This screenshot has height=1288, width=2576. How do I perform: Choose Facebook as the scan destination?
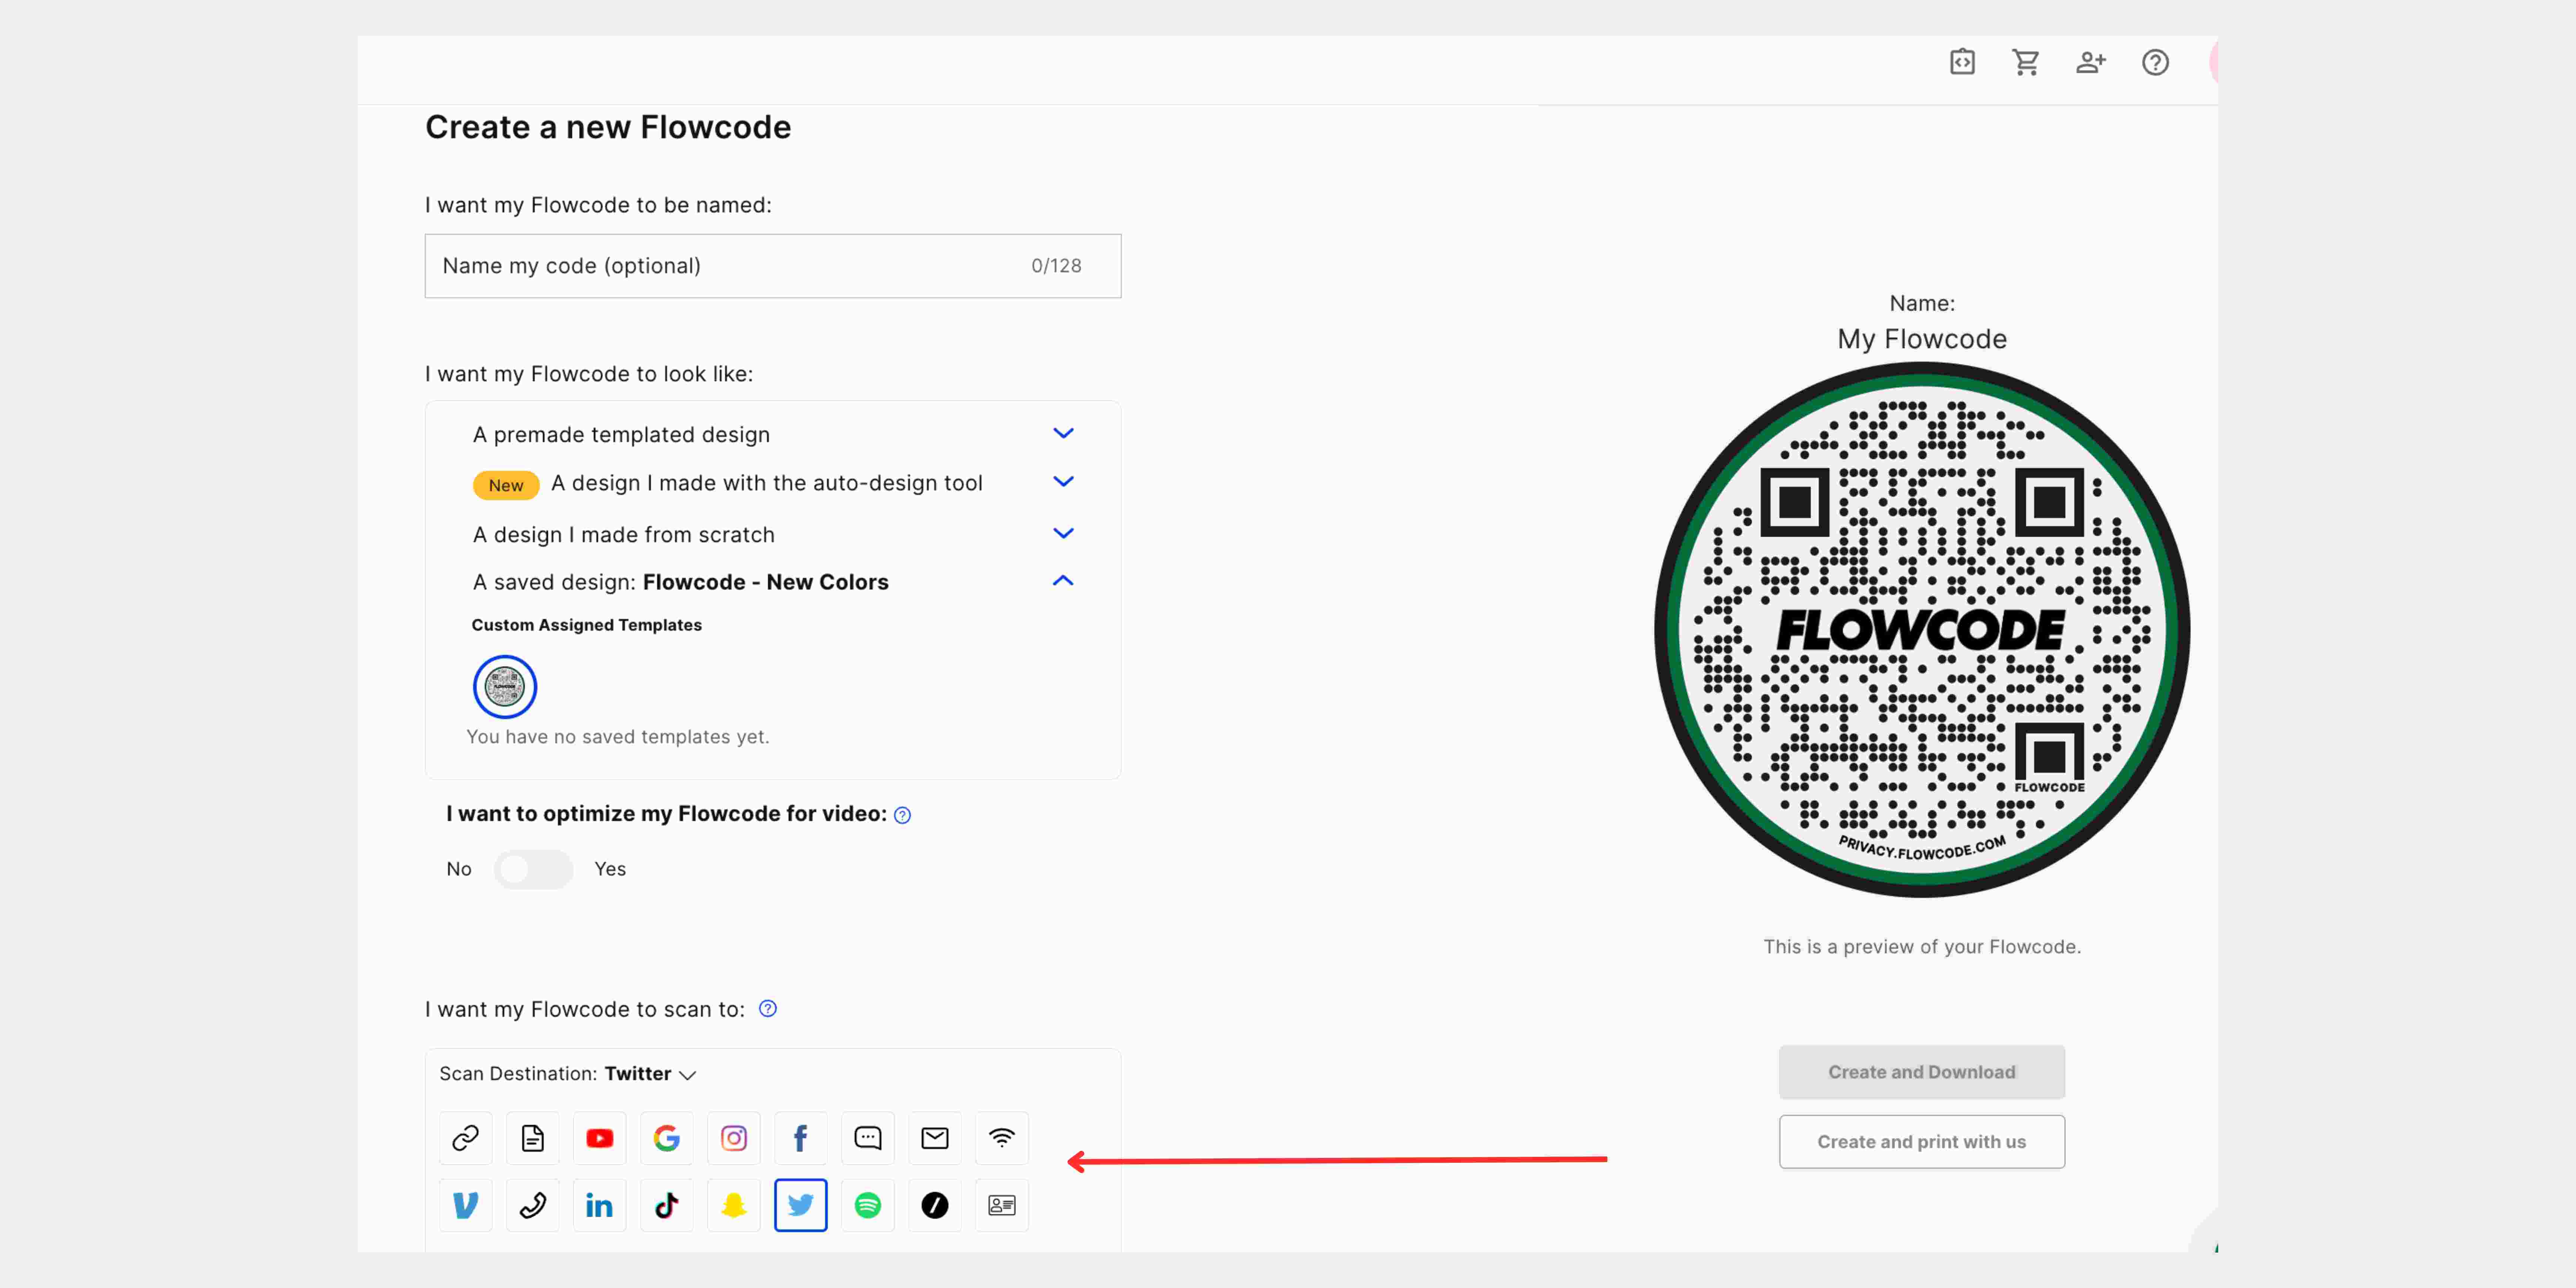coord(800,1138)
